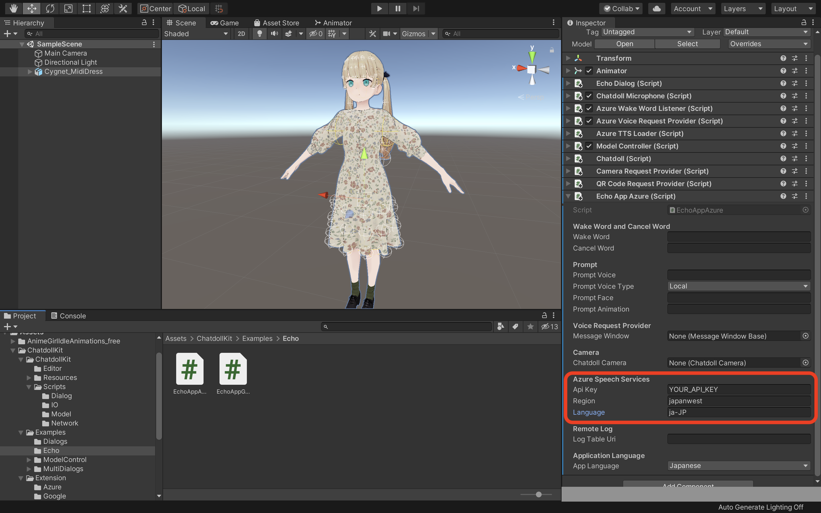Toggle 2D view mode
This screenshot has height=513, width=821.
click(x=241, y=34)
